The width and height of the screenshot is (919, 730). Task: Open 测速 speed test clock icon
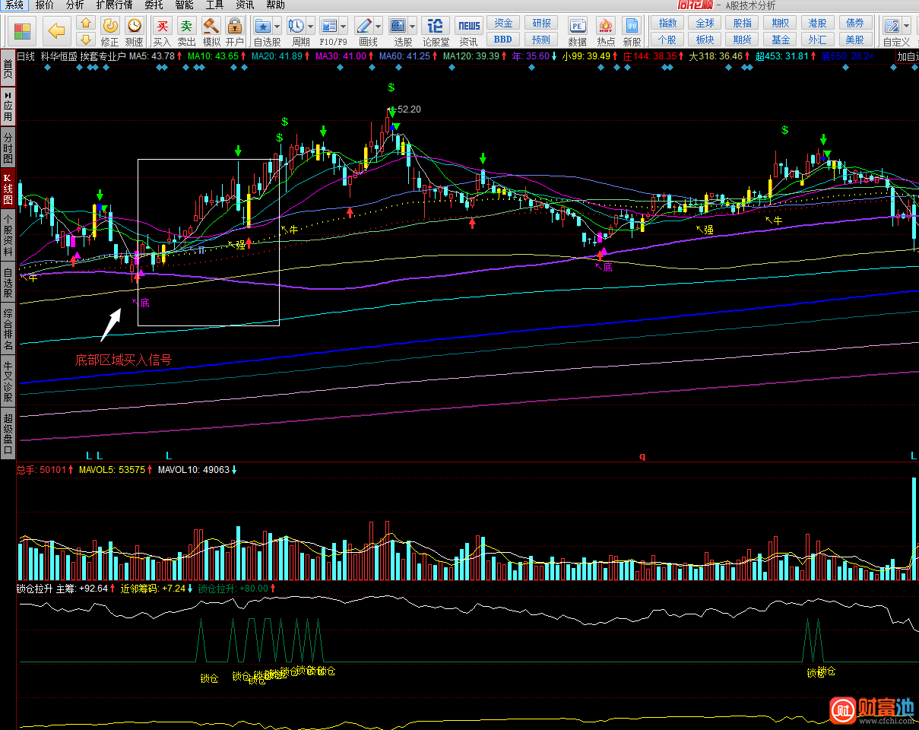coord(134,31)
